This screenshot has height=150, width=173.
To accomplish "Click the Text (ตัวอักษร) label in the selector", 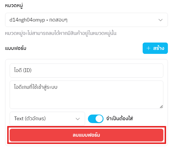I will 30,119.
